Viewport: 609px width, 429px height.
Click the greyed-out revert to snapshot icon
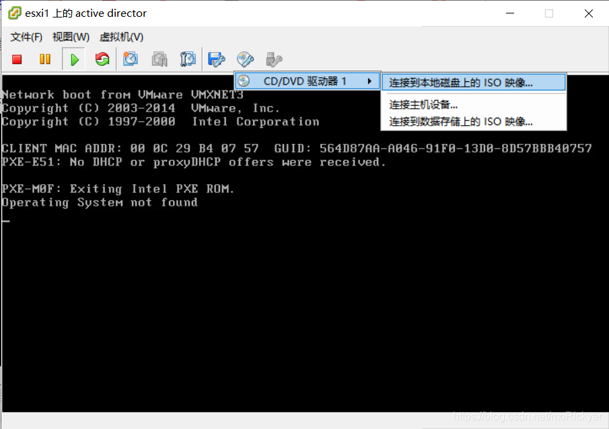(159, 59)
